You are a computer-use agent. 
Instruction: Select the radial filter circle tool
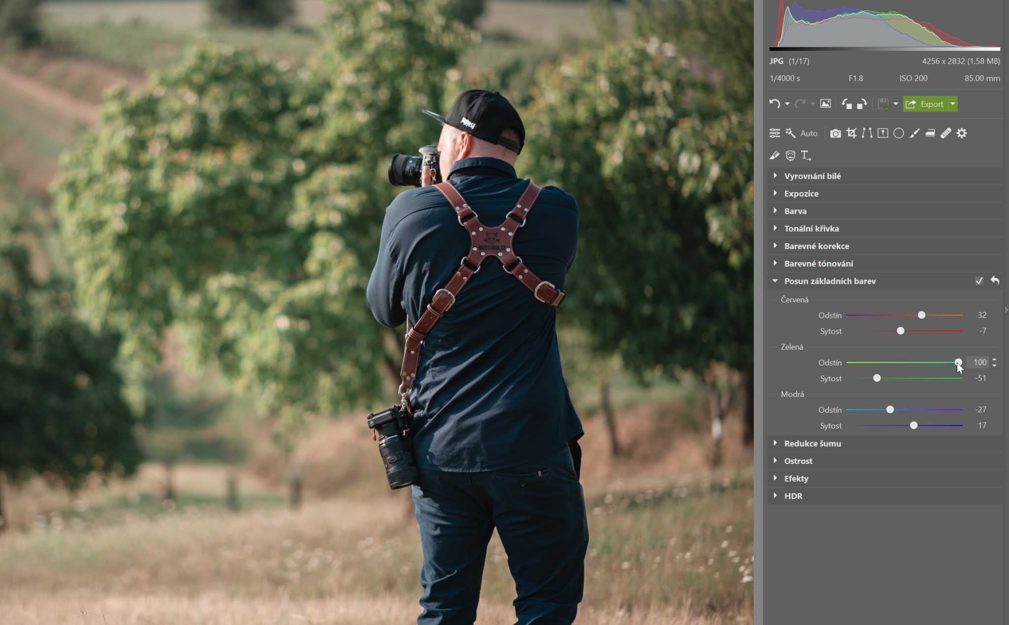(899, 133)
